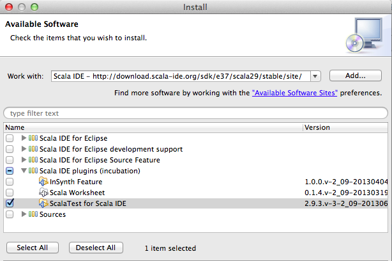Click the Eclipse development support category icon
The width and height of the screenshot is (392, 261).
tap(33, 149)
